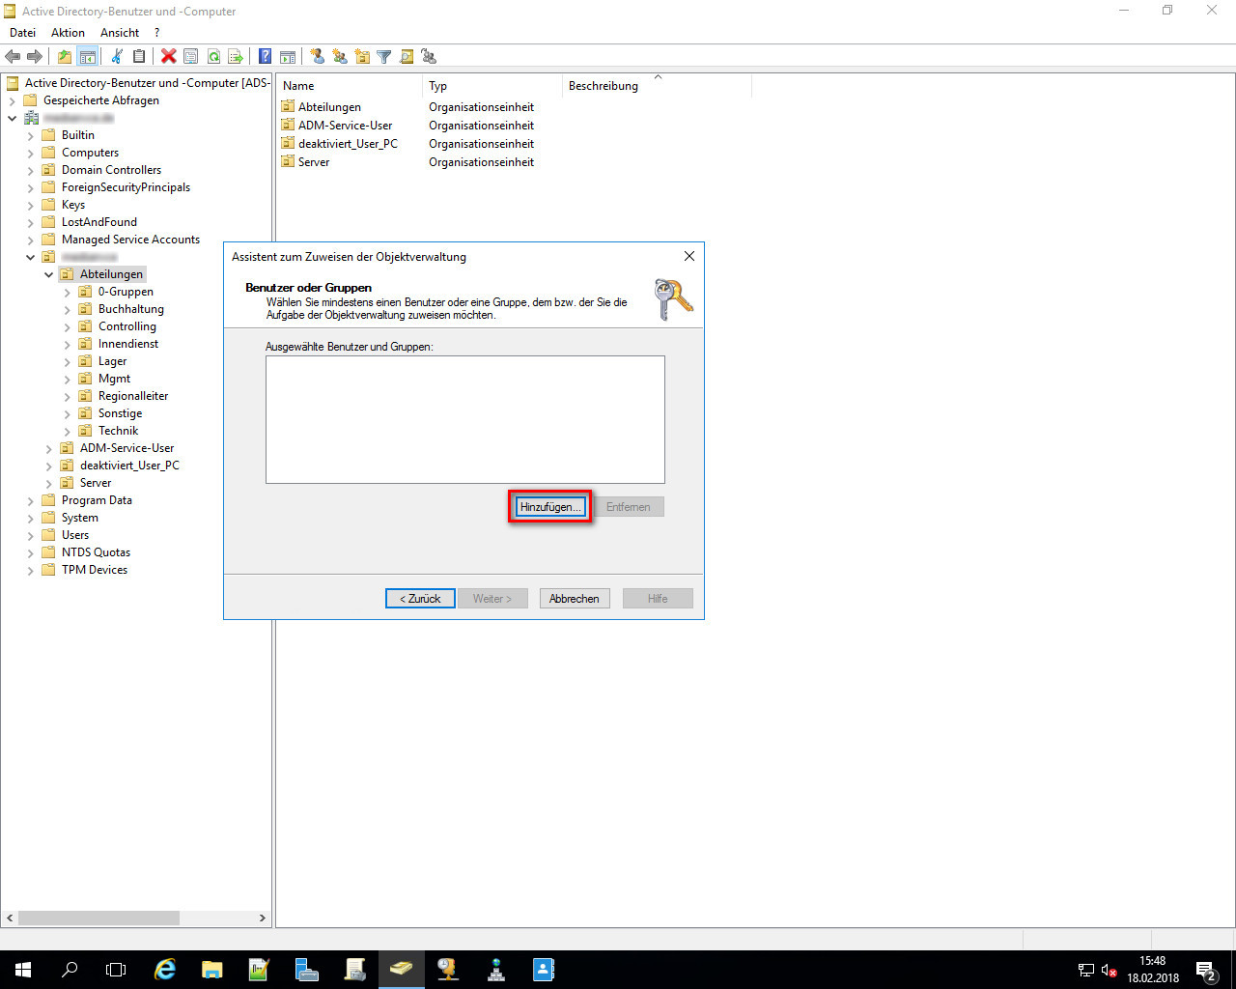Click the tree pane horizontal scrollbar

(98, 918)
